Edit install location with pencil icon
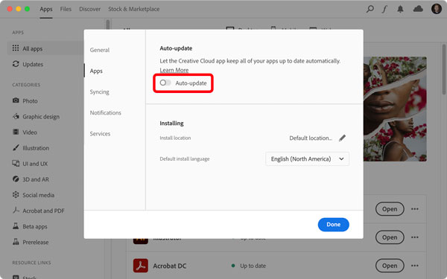This screenshot has height=279, width=447. click(342, 138)
